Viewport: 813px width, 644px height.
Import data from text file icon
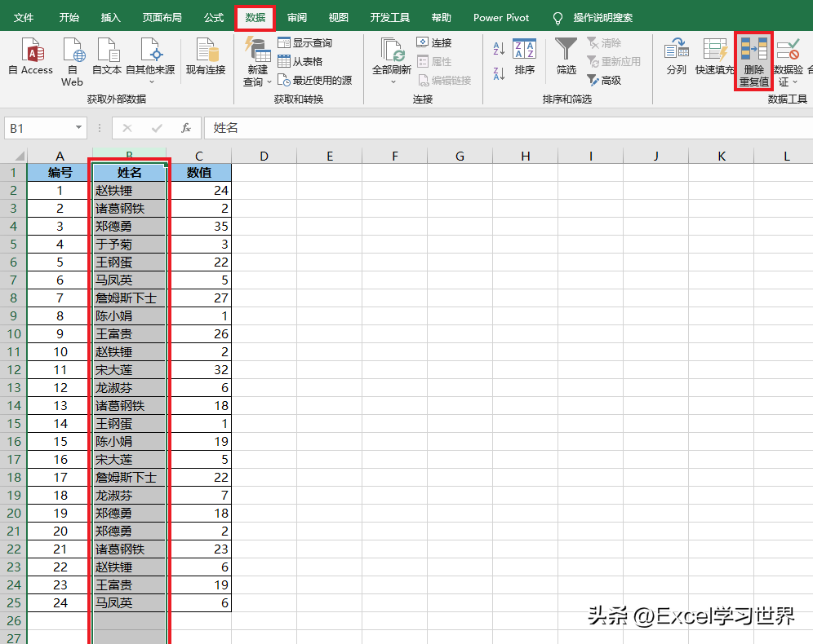[x=107, y=56]
